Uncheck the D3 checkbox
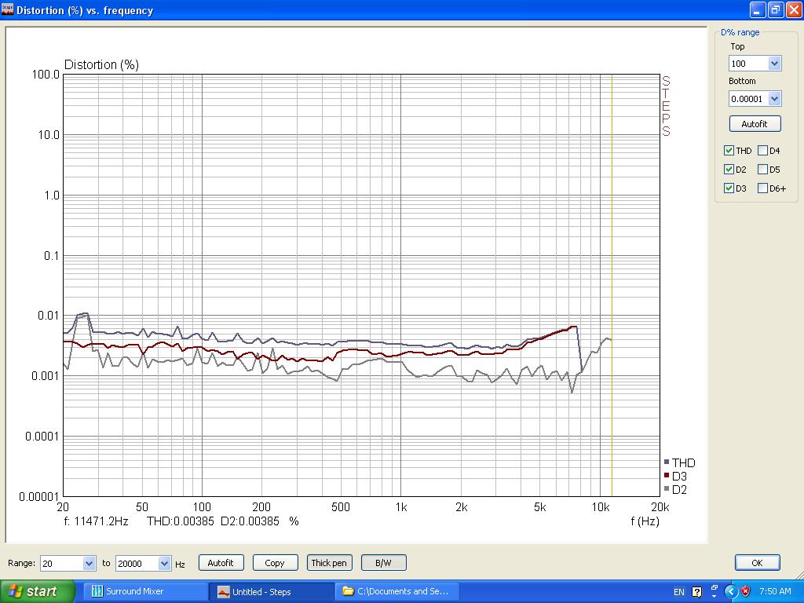 point(729,188)
